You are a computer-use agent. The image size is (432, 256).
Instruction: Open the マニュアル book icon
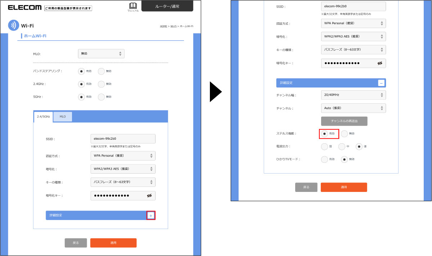133,6
